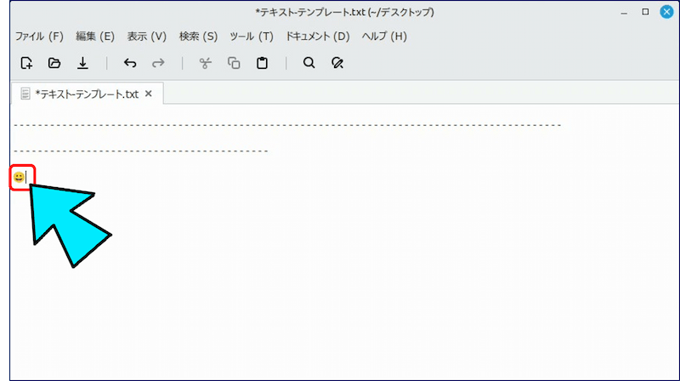Undo the last edit

click(130, 63)
